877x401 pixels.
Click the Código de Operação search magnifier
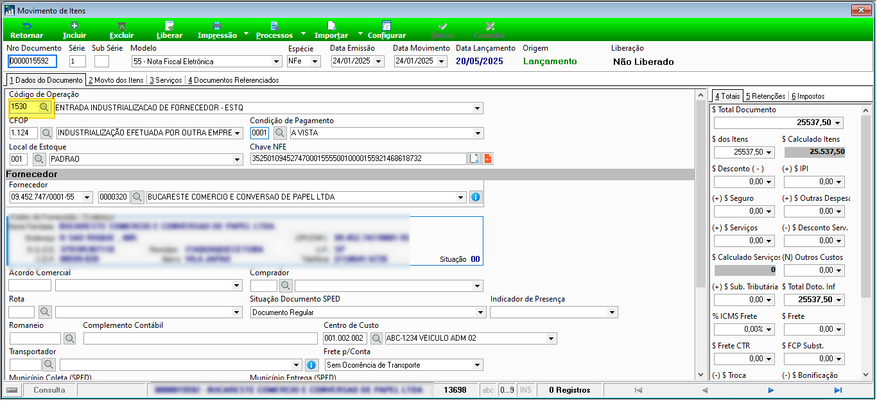(44, 108)
